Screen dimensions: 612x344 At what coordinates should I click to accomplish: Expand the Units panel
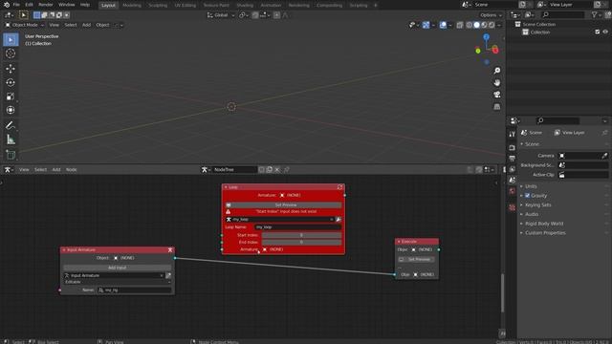(x=531, y=186)
